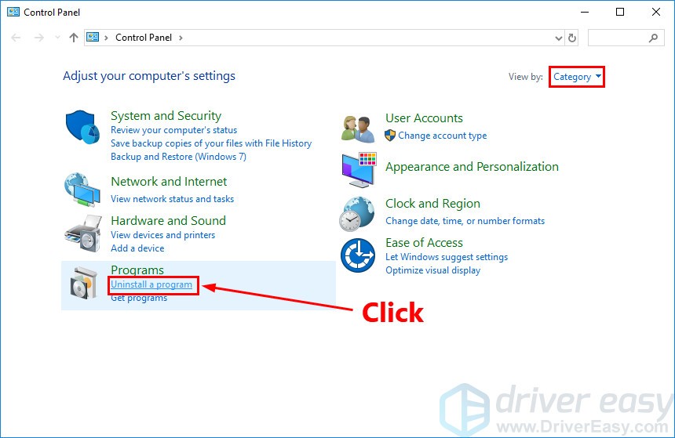This screenshot has width=675, height=438.
Task: Click the Programs disc box icon
Action: coord(83,283)
